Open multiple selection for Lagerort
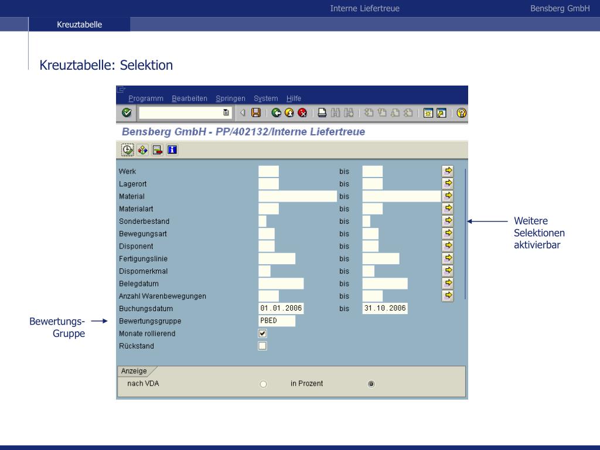This screenshot has width=600, height=450. pos(448,183)
